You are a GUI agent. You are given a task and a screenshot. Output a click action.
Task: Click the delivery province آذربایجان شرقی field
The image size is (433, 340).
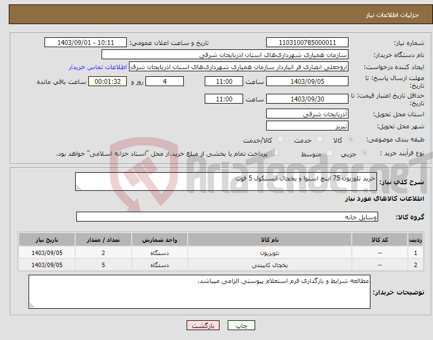pos(307,114)
